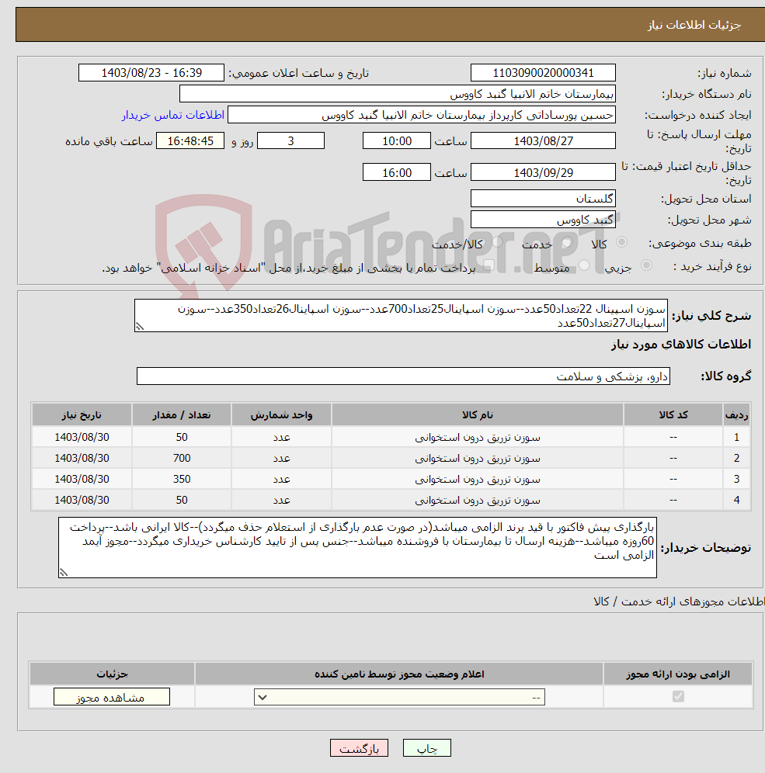The width and height of the screenshot is (765, 773).
Task: Select the کالا radio button
Action: click(621, 242)
